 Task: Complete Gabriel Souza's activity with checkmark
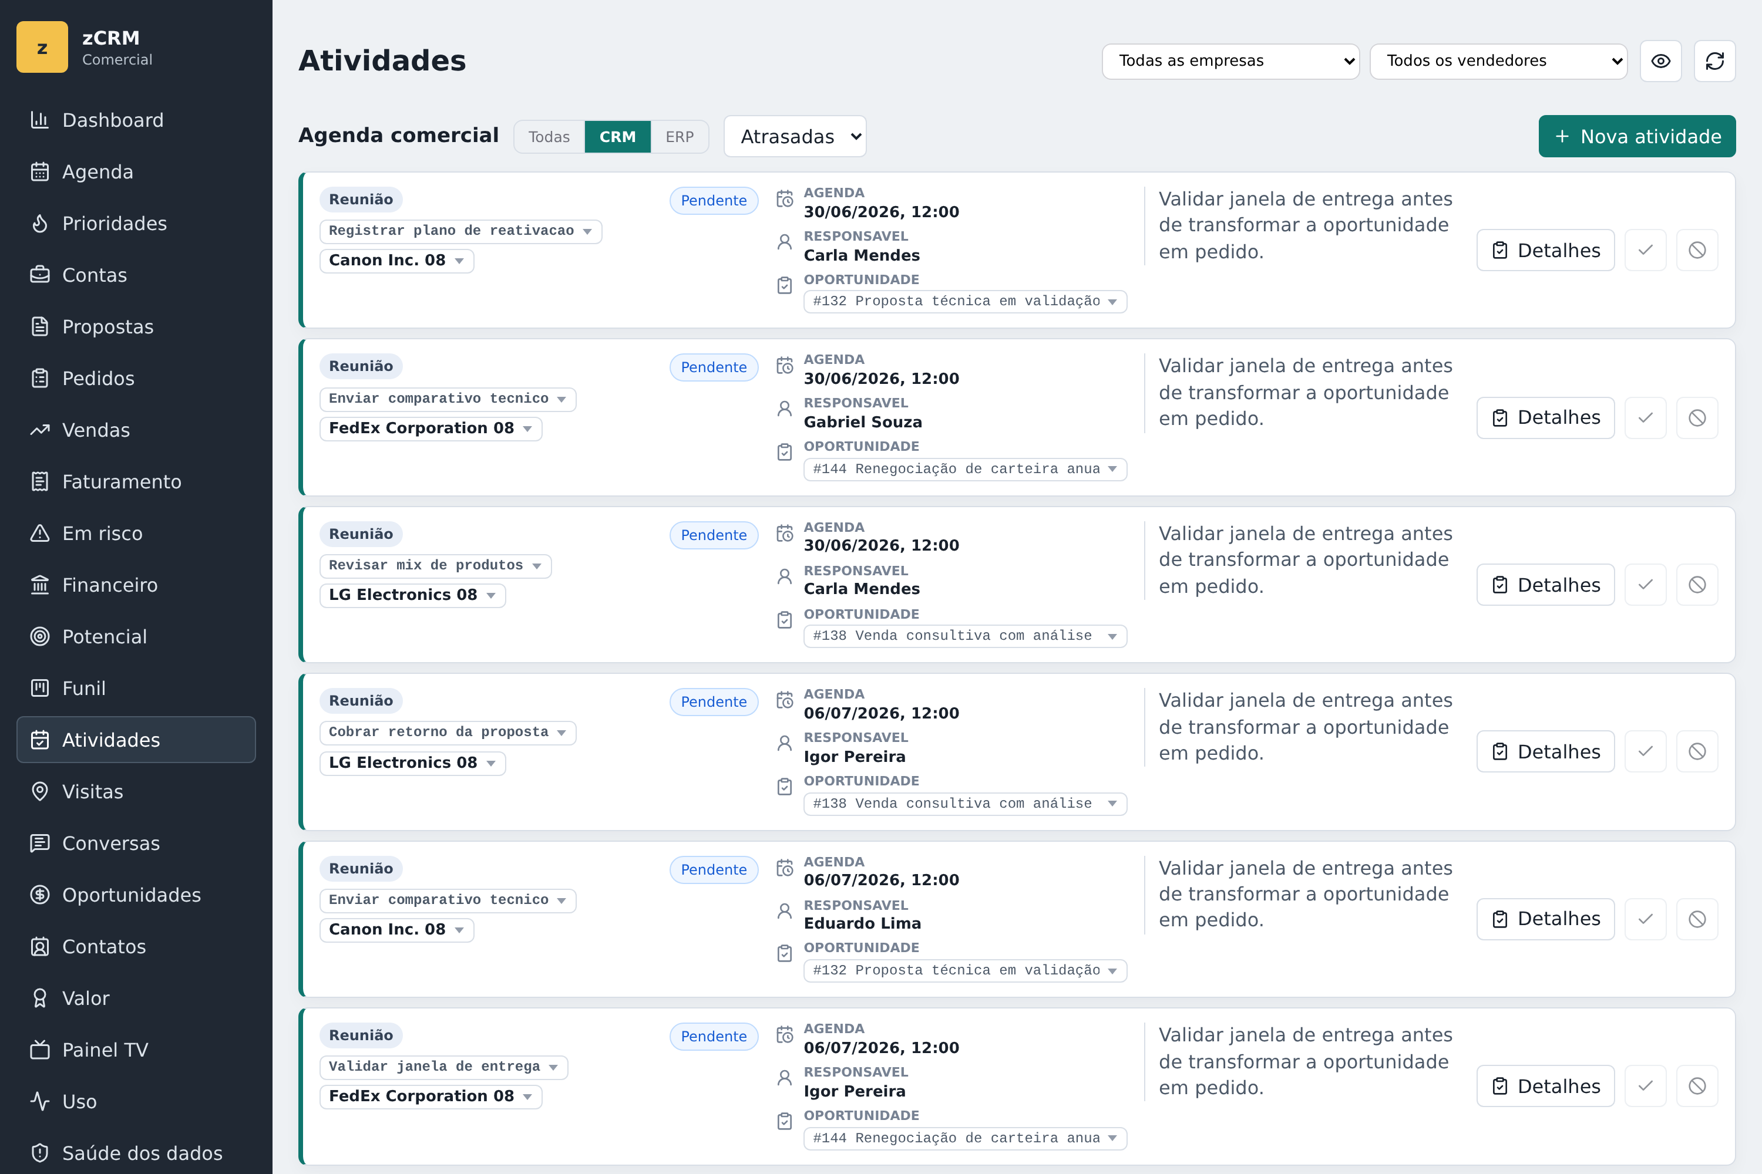pos(1645,418)
